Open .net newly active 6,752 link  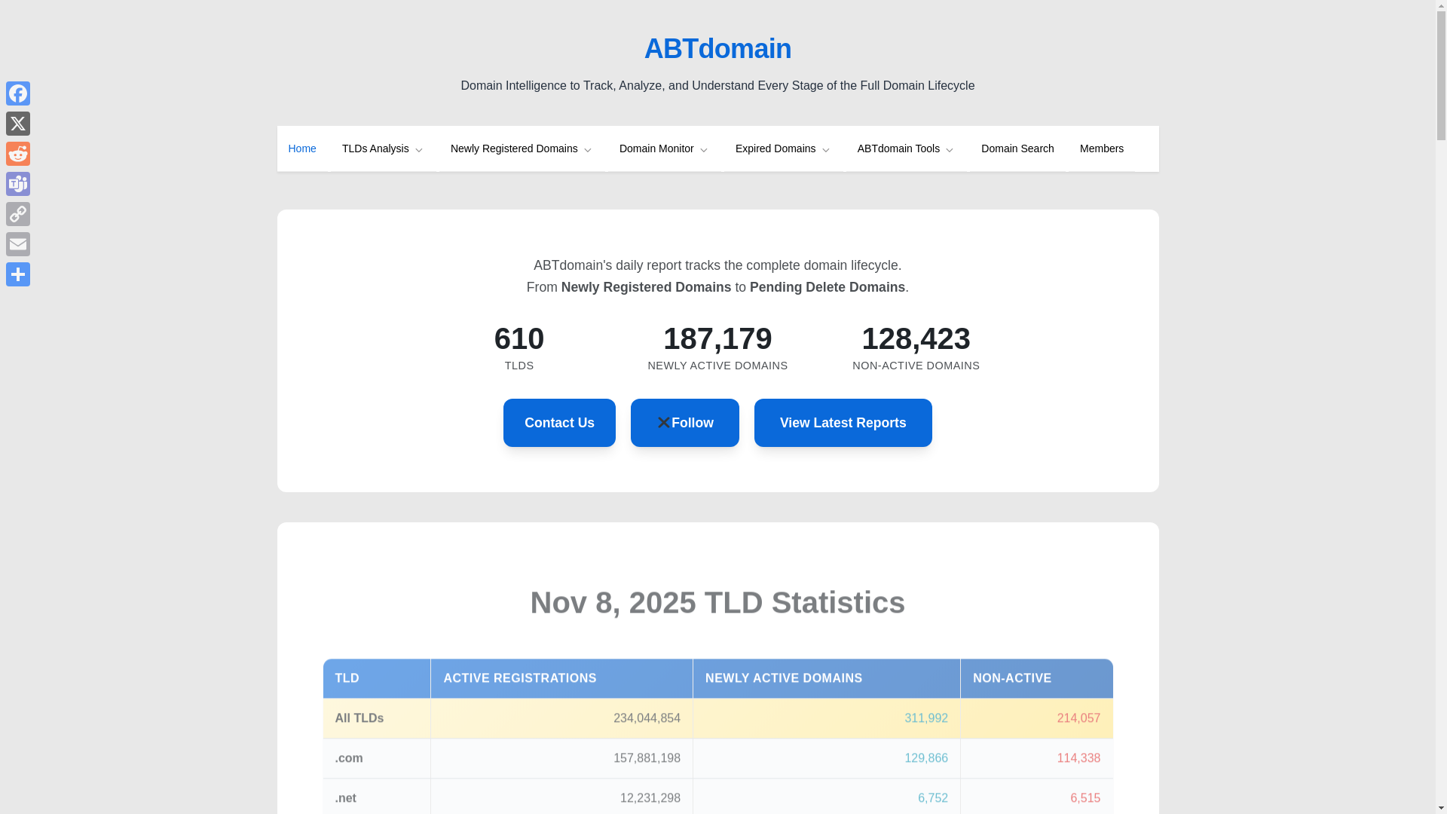tap(933, 798)
